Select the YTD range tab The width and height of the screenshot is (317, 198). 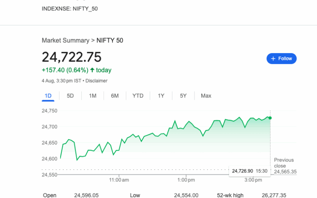(138, 96)
